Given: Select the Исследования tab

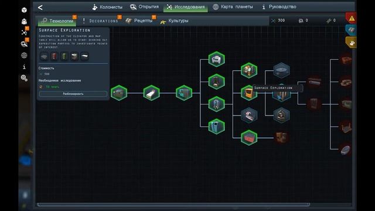Looking at the screenshot, I should [186, 7].
